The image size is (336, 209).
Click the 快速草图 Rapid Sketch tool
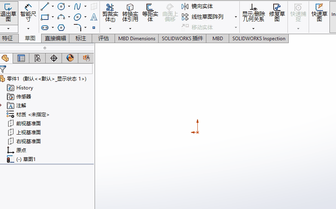click(x=319, y=13)
